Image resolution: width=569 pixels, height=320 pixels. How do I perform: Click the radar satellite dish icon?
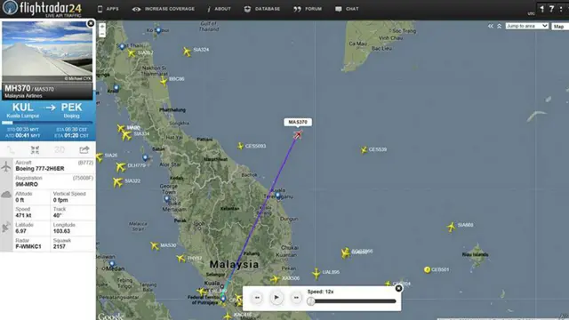coord(6,228)
